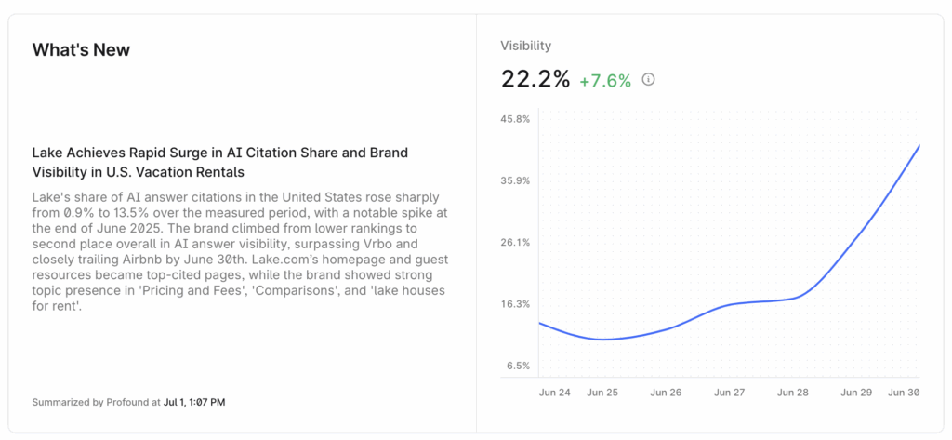This screenshot has width=952, height=440.
Task: Open the Lake Achieves Rapid Surge headline
Action: click(219, 162)
